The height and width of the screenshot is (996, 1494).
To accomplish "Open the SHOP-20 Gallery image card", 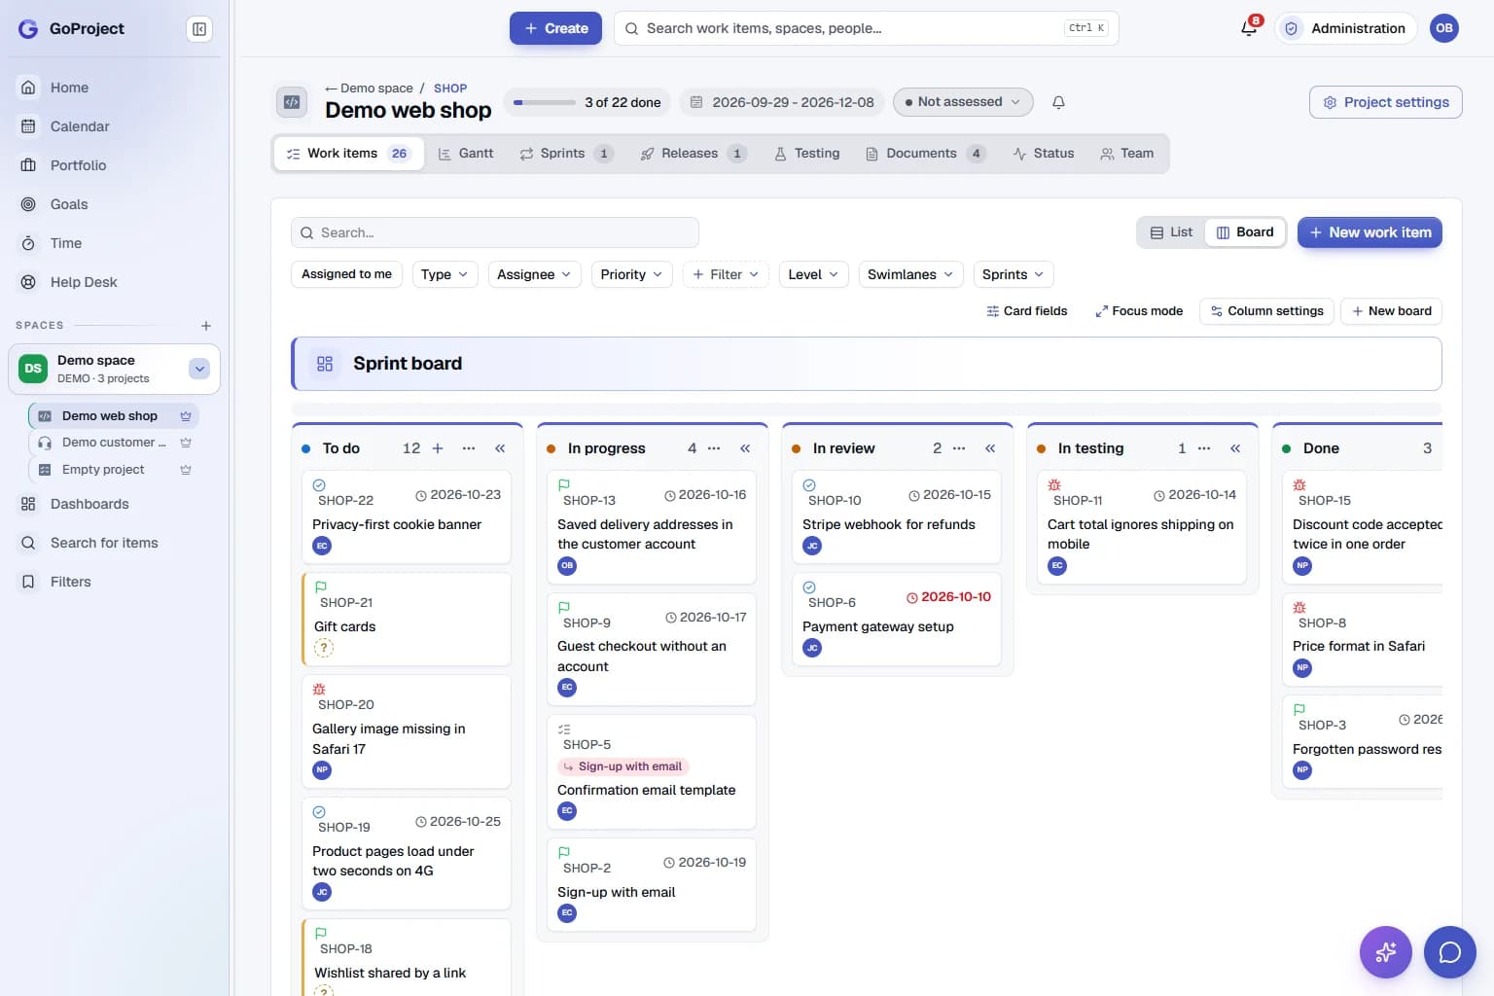I will (x=407, y=731).
